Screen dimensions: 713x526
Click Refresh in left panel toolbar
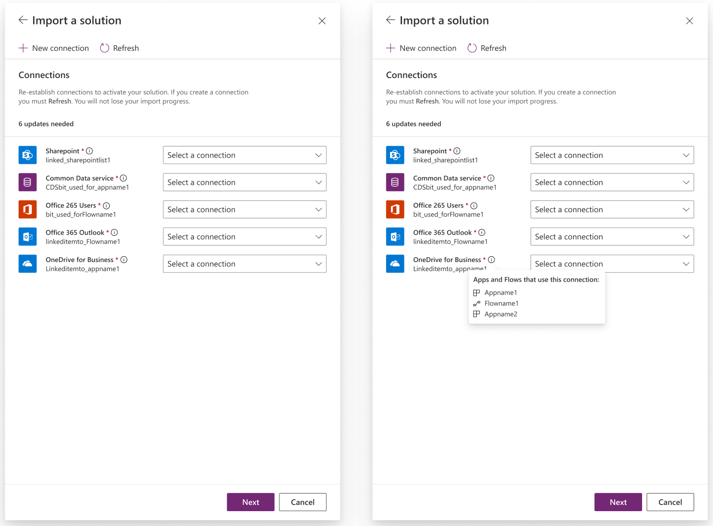(x=119, y=48)
